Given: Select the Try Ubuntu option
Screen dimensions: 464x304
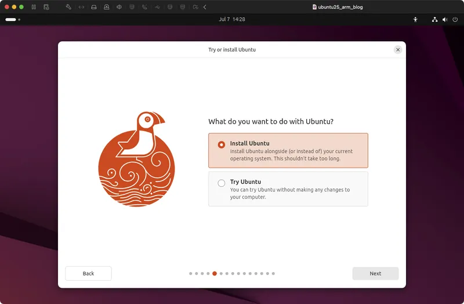Looking at the screenshot, I should click(288, 189).
